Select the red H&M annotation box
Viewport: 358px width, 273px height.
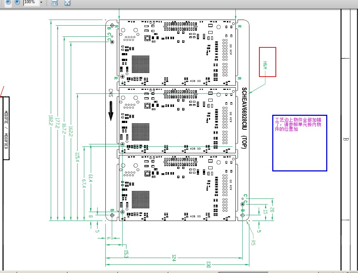[267, 62]
